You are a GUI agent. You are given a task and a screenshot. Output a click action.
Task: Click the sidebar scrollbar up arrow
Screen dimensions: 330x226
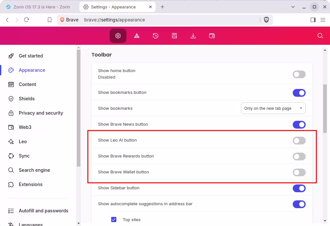[x=78, y=48]
